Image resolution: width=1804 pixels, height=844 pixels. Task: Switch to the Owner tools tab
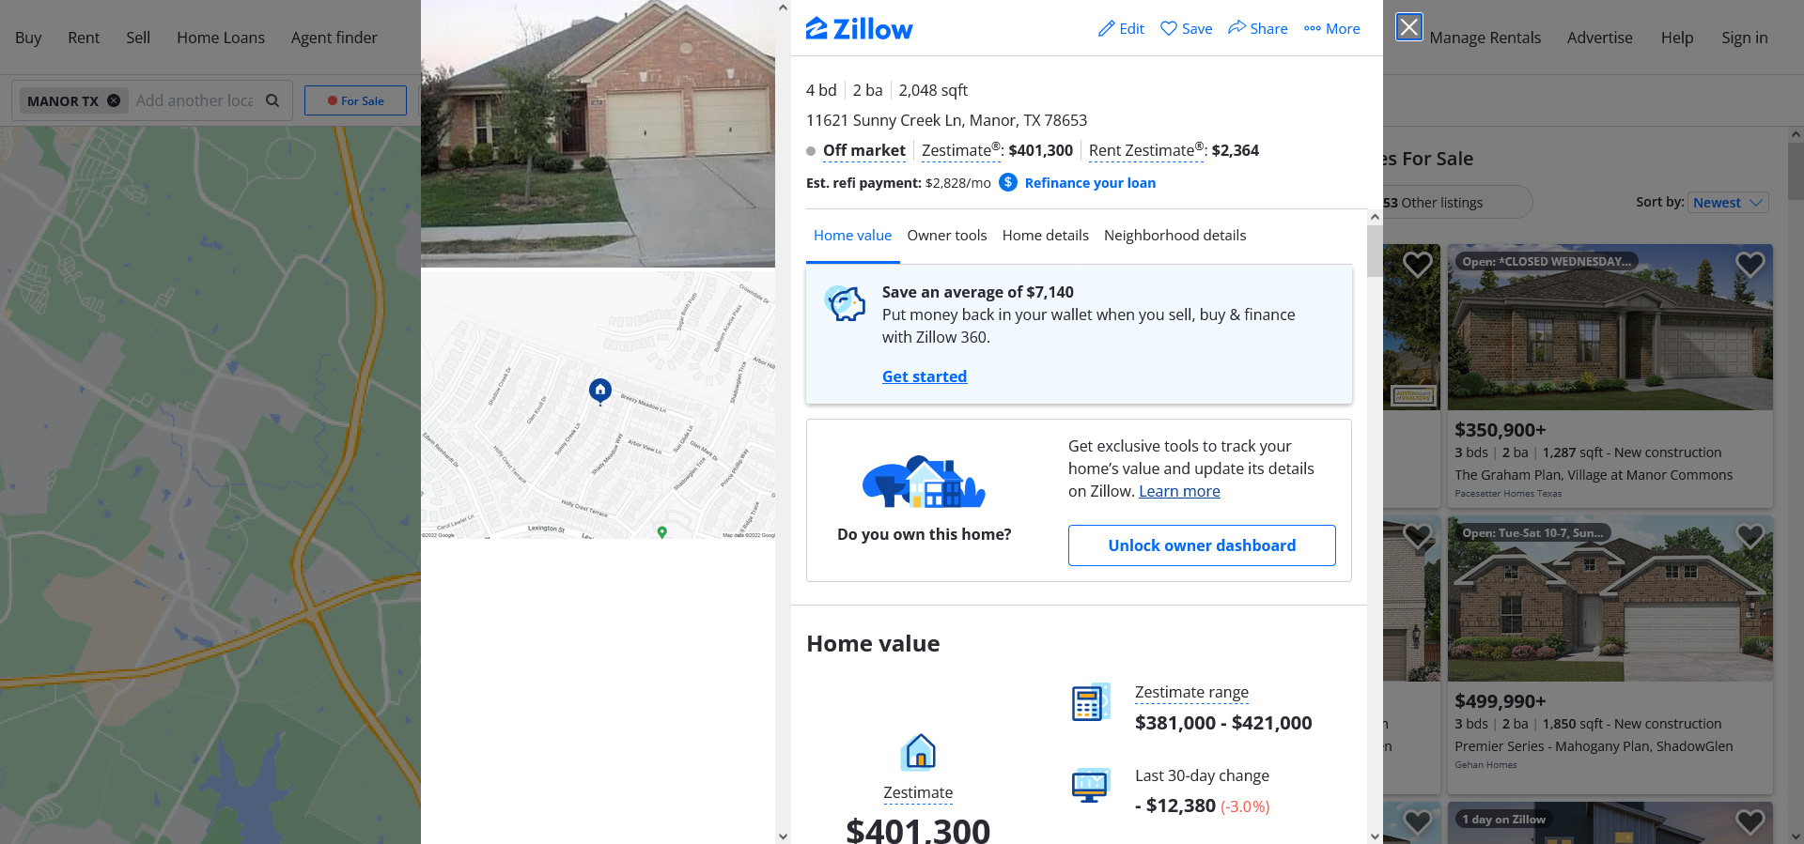pos(946,236)
